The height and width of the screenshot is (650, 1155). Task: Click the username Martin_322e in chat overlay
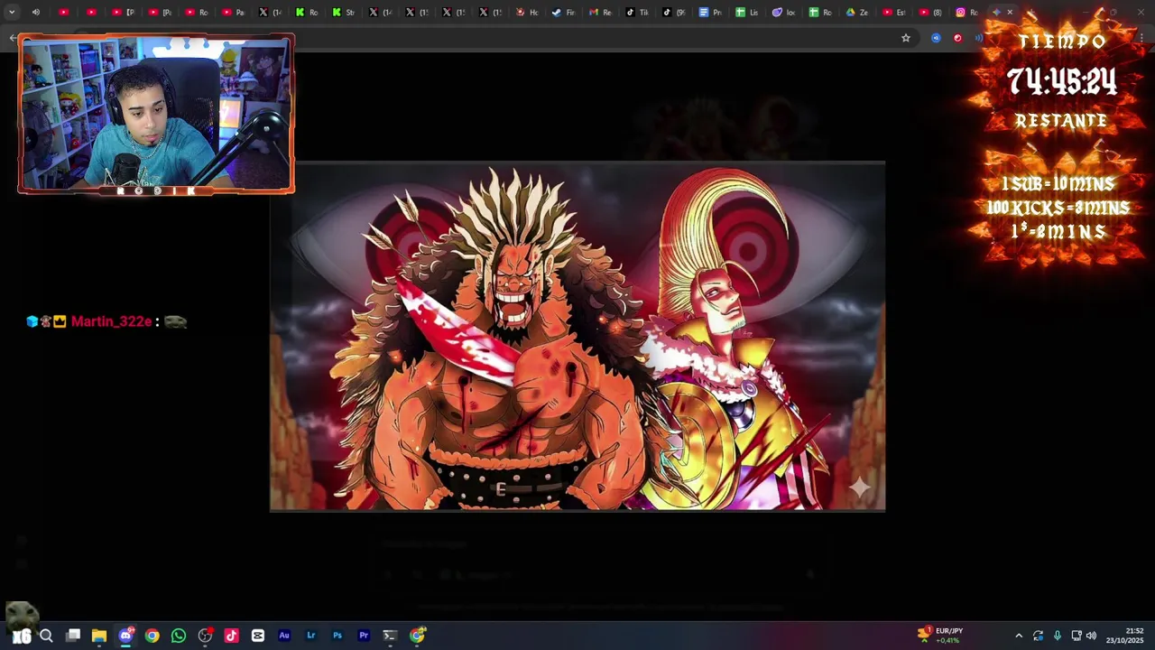[111, 321]
